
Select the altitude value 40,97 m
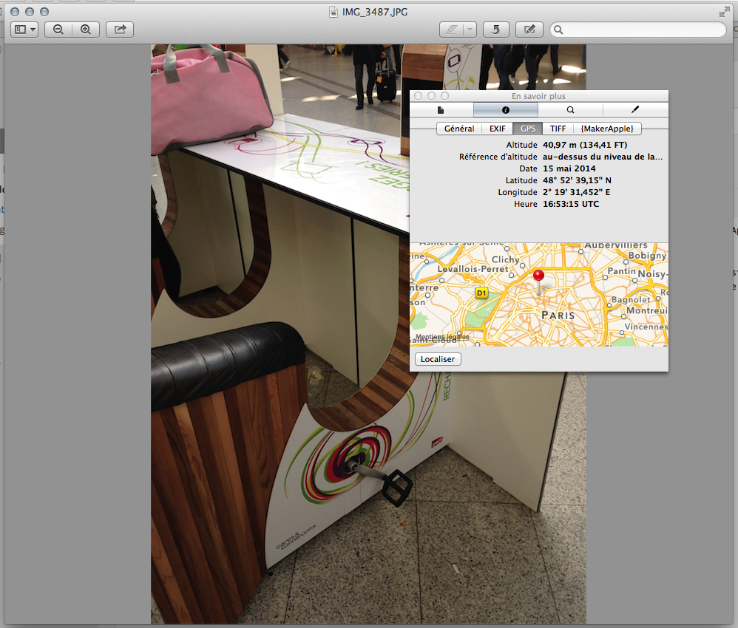[x=585, y=145]
